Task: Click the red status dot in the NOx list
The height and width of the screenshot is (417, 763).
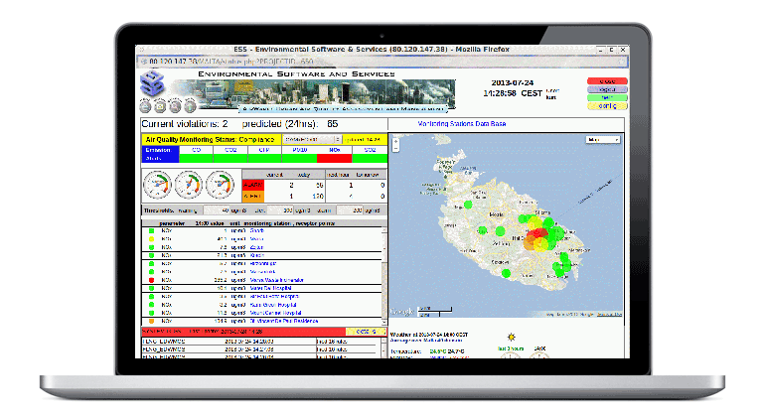Action: pos(150,281)
